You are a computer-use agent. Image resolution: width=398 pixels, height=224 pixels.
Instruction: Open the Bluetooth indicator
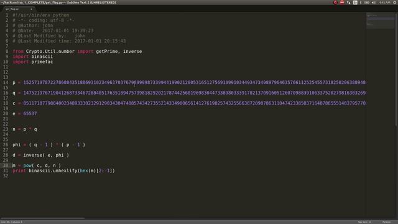click(361, 2)
